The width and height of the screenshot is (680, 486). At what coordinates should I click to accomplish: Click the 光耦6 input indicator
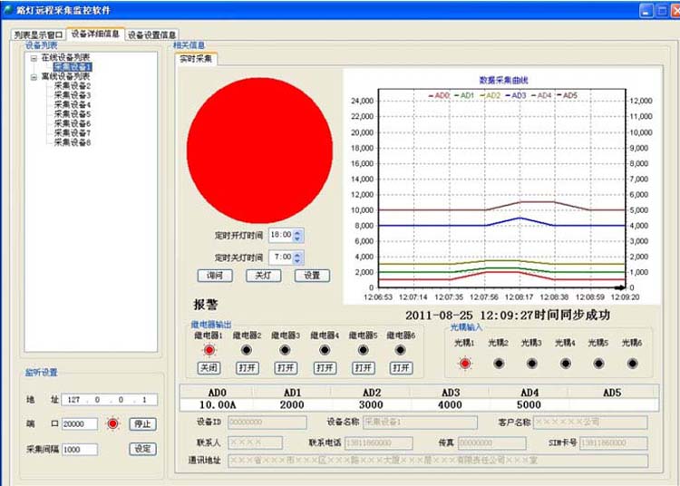(632, 364)
